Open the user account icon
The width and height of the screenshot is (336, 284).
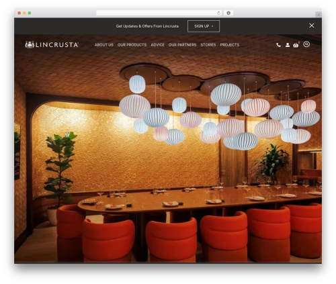coord(288,45)
